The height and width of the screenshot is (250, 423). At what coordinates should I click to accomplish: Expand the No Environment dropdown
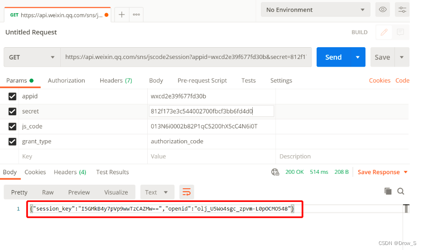315,10
